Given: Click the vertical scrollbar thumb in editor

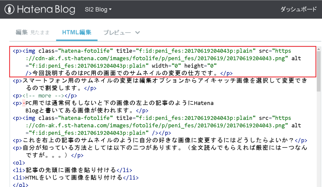Looking at the screenshot, I should [x=319, y=71].
